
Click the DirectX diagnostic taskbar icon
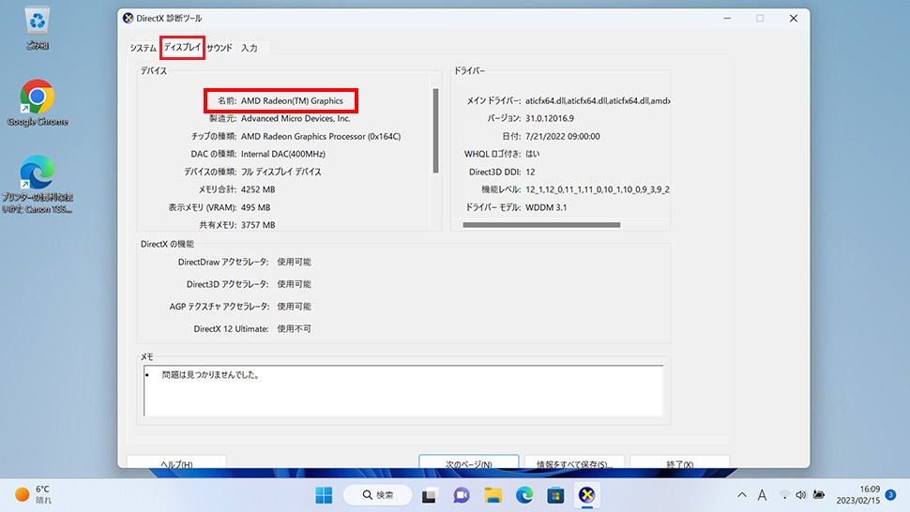[586, 495]
